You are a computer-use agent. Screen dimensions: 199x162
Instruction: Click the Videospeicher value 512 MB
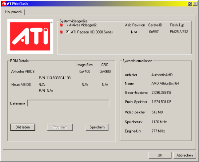(x=157, y=112)
